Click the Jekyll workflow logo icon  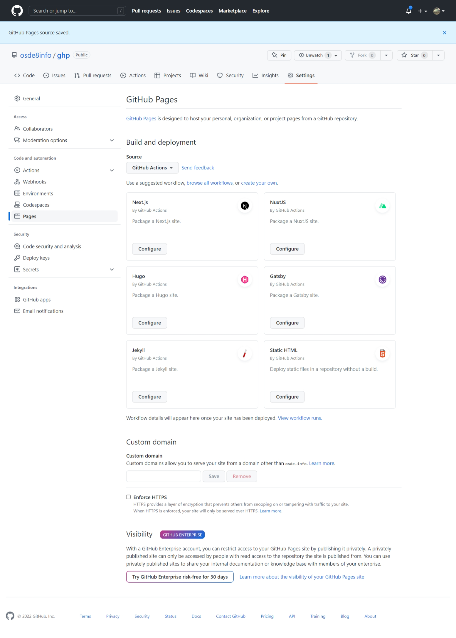click(245, 353)
